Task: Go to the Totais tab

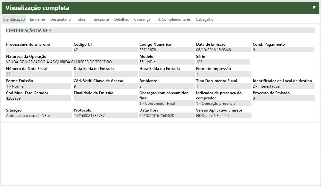Action: [81, 19]
